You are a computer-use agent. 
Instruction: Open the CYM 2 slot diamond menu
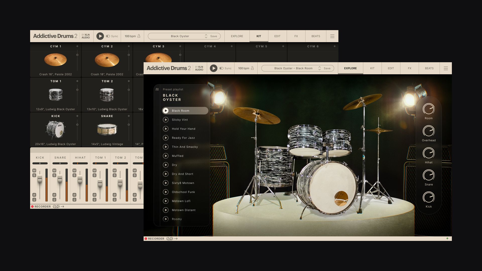pyautogui.click(x=129, y=46)
